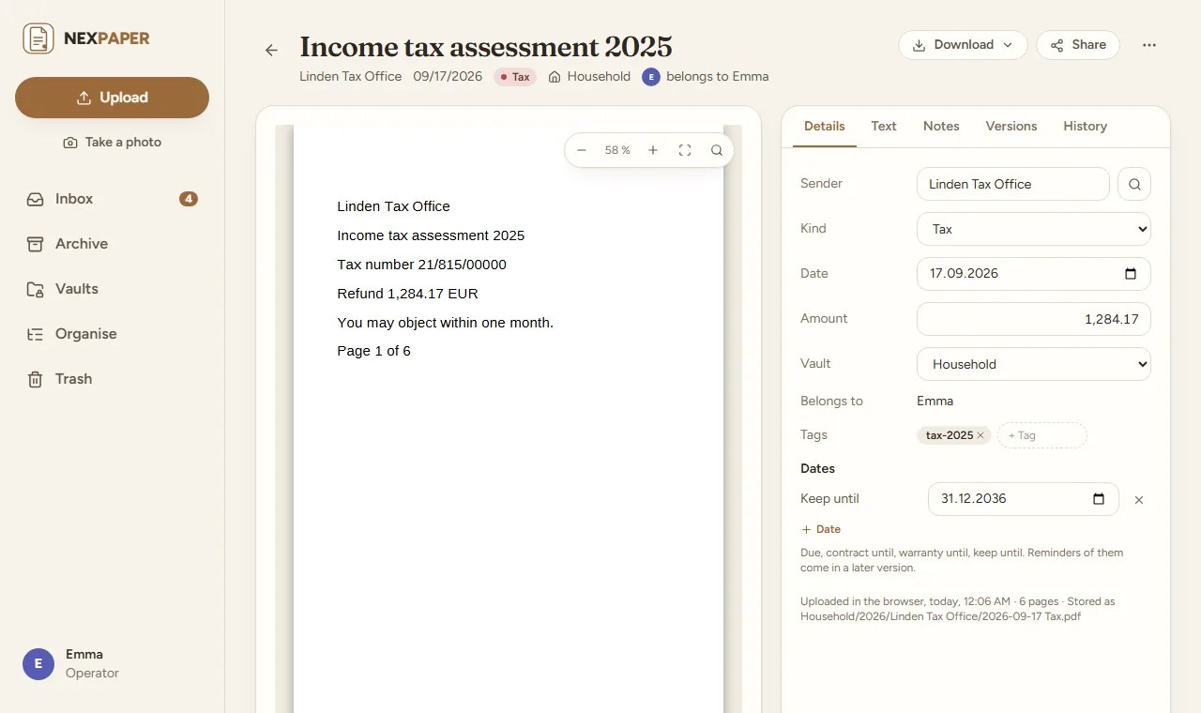1201x713 pixels.
Task: Zoom out with the minus icon
Action: pyautogui.click(x=582, y=150)
